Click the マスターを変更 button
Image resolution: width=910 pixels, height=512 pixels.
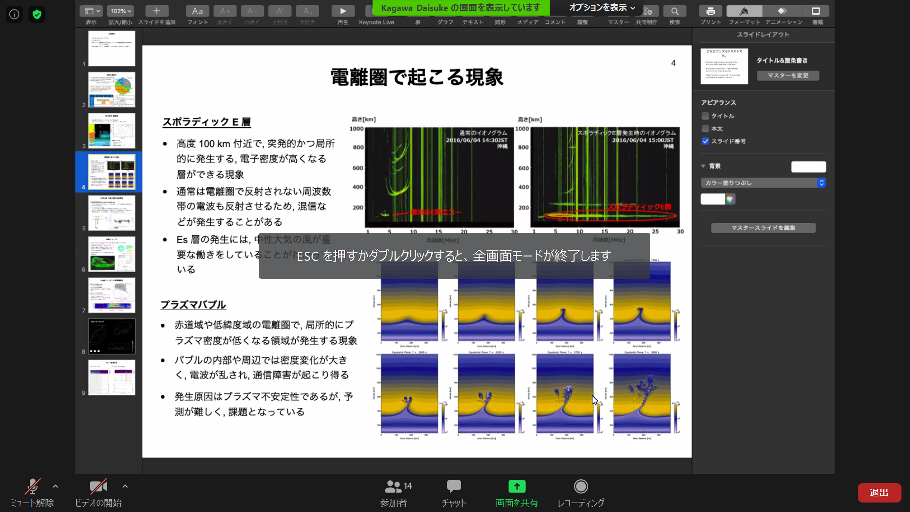(x=788, y=75)
